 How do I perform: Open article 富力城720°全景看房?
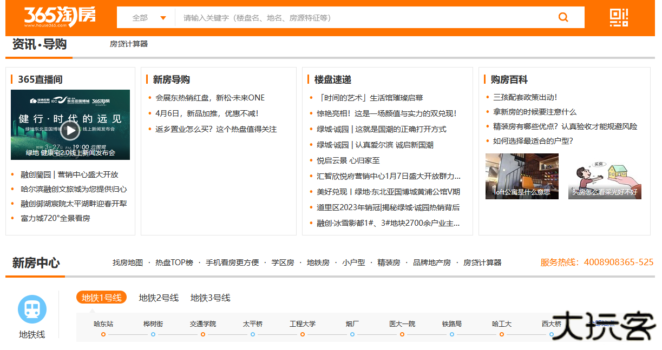(x=55, y=218)
